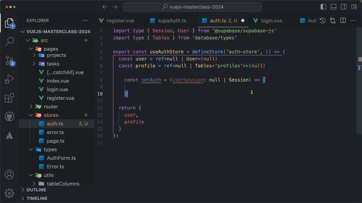Open the Manage gear icon

pyautogui.click(x=10, y=193)
